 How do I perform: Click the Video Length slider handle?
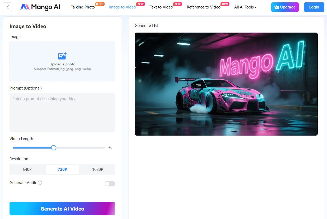tap(54, 148)
